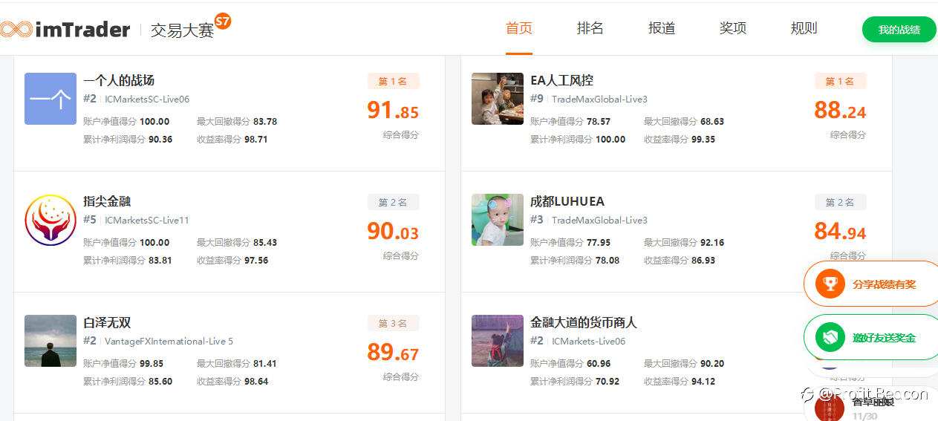Click 金融大道的货币商人 avatar image
938x421 pixels.
pyautogui.click(x=498, y=341)
